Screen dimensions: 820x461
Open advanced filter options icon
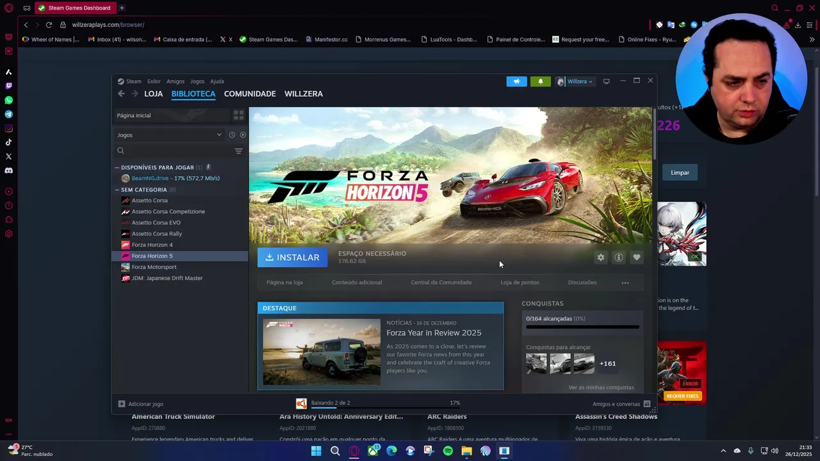coord(238,151)
